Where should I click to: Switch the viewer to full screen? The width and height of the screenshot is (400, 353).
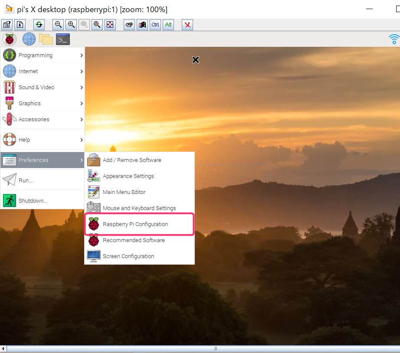pyautogui.click(x=110, y=25)
